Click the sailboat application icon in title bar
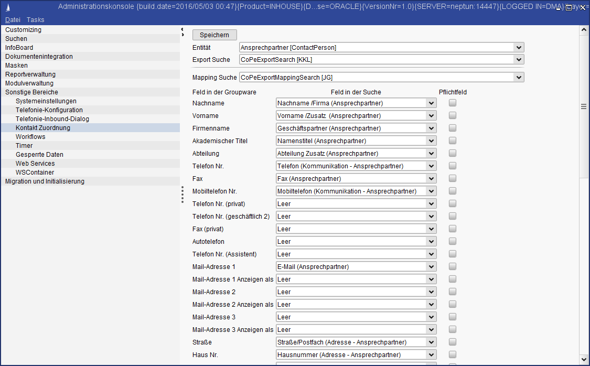Image resolution: width=590 pixels, height=366 pixels. tap(6, 7)
